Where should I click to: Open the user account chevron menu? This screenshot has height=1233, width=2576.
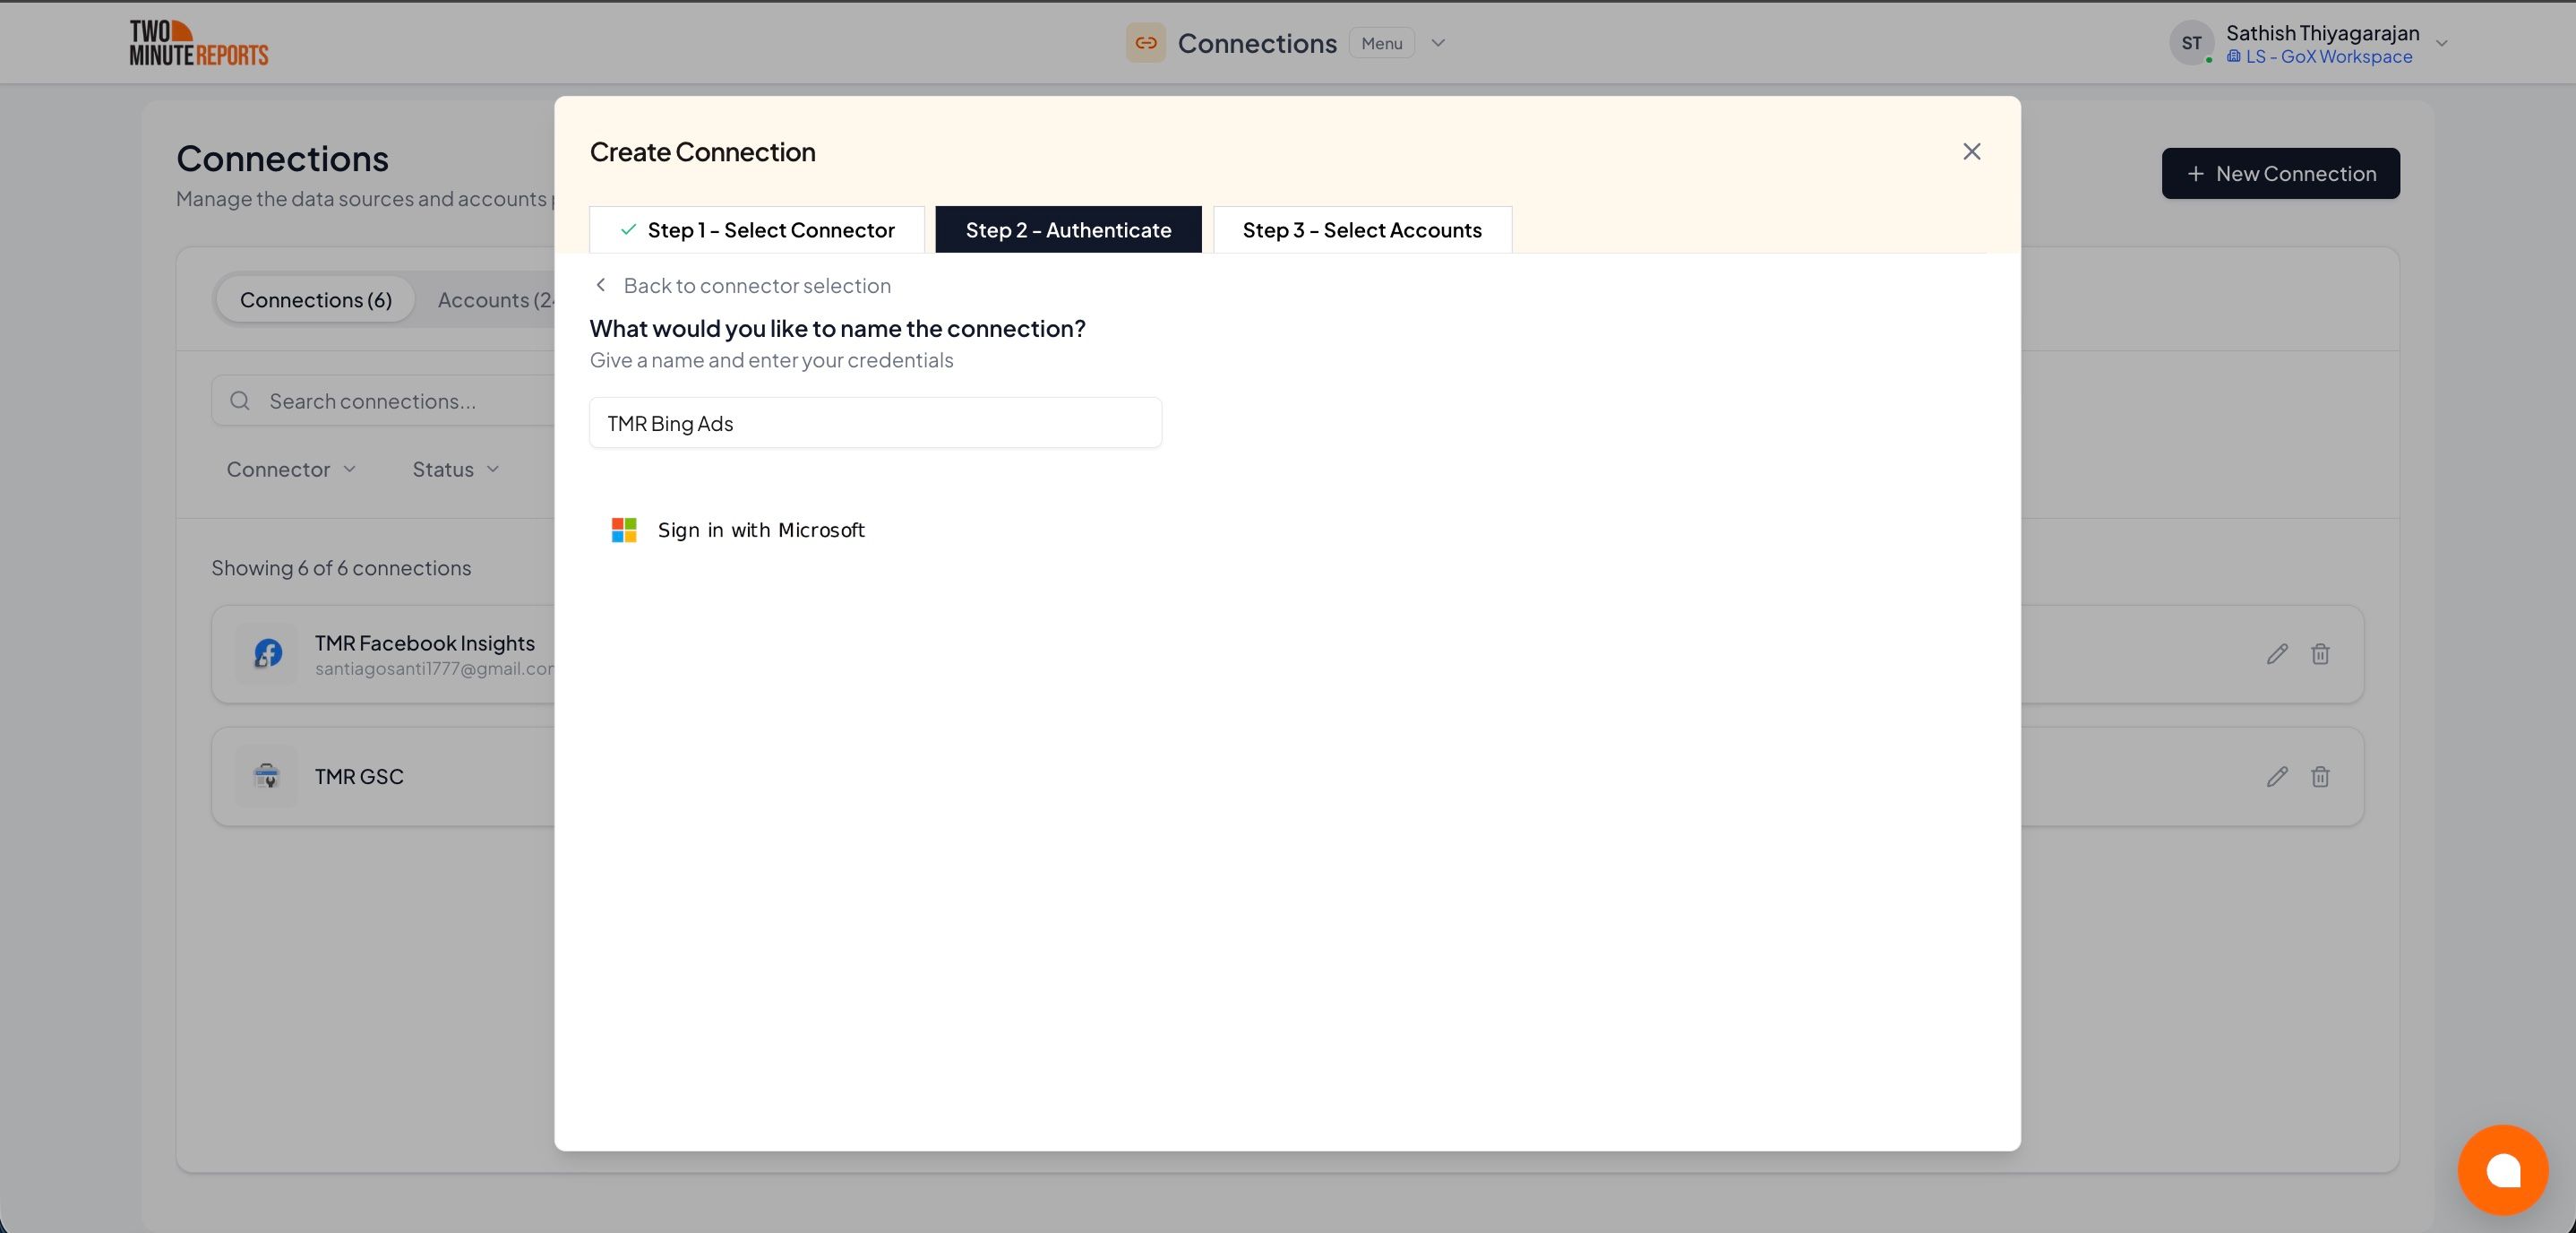(2441, 43)
